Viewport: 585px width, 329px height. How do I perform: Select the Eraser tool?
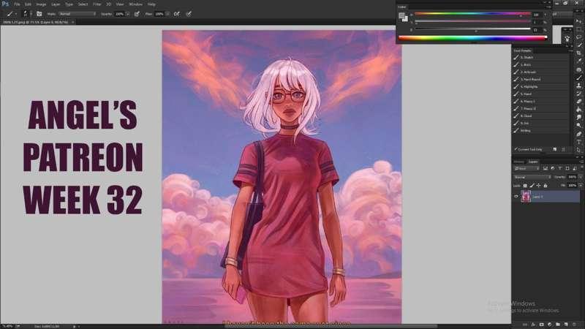click(x=579, y=102)
